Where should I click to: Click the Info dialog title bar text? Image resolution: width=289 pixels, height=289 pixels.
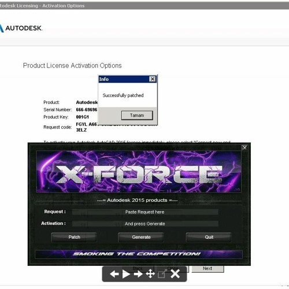tap(104, 79)
